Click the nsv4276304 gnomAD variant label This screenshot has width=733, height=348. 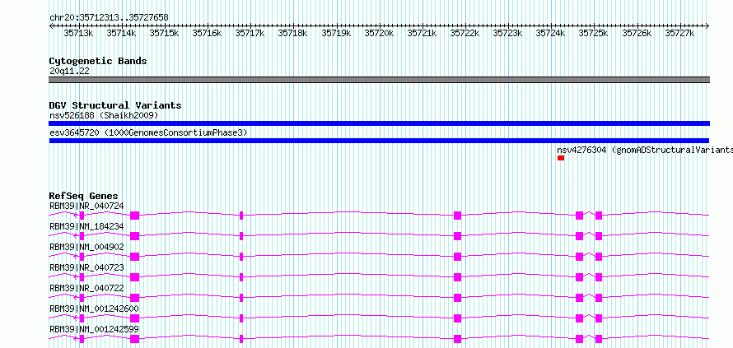pyautogui.click(x=645, y=151)
